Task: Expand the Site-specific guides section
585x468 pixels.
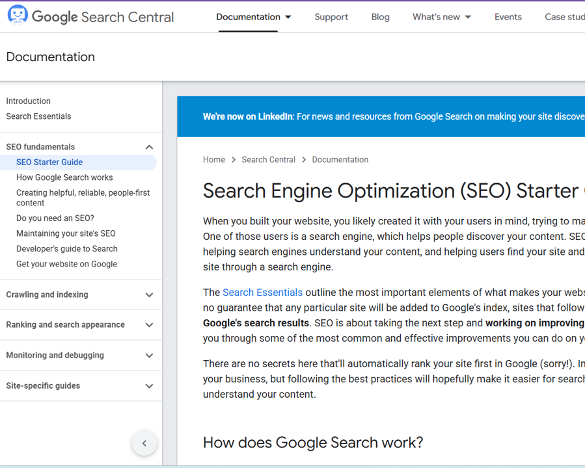Action: (149, 386)
